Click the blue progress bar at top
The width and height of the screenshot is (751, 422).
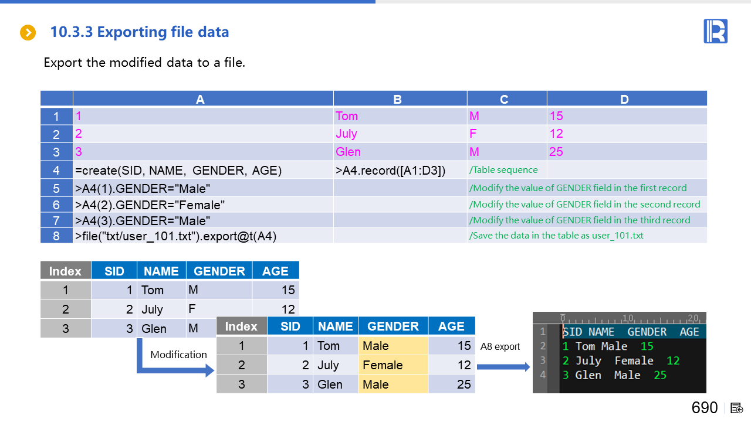coord(188,2)
